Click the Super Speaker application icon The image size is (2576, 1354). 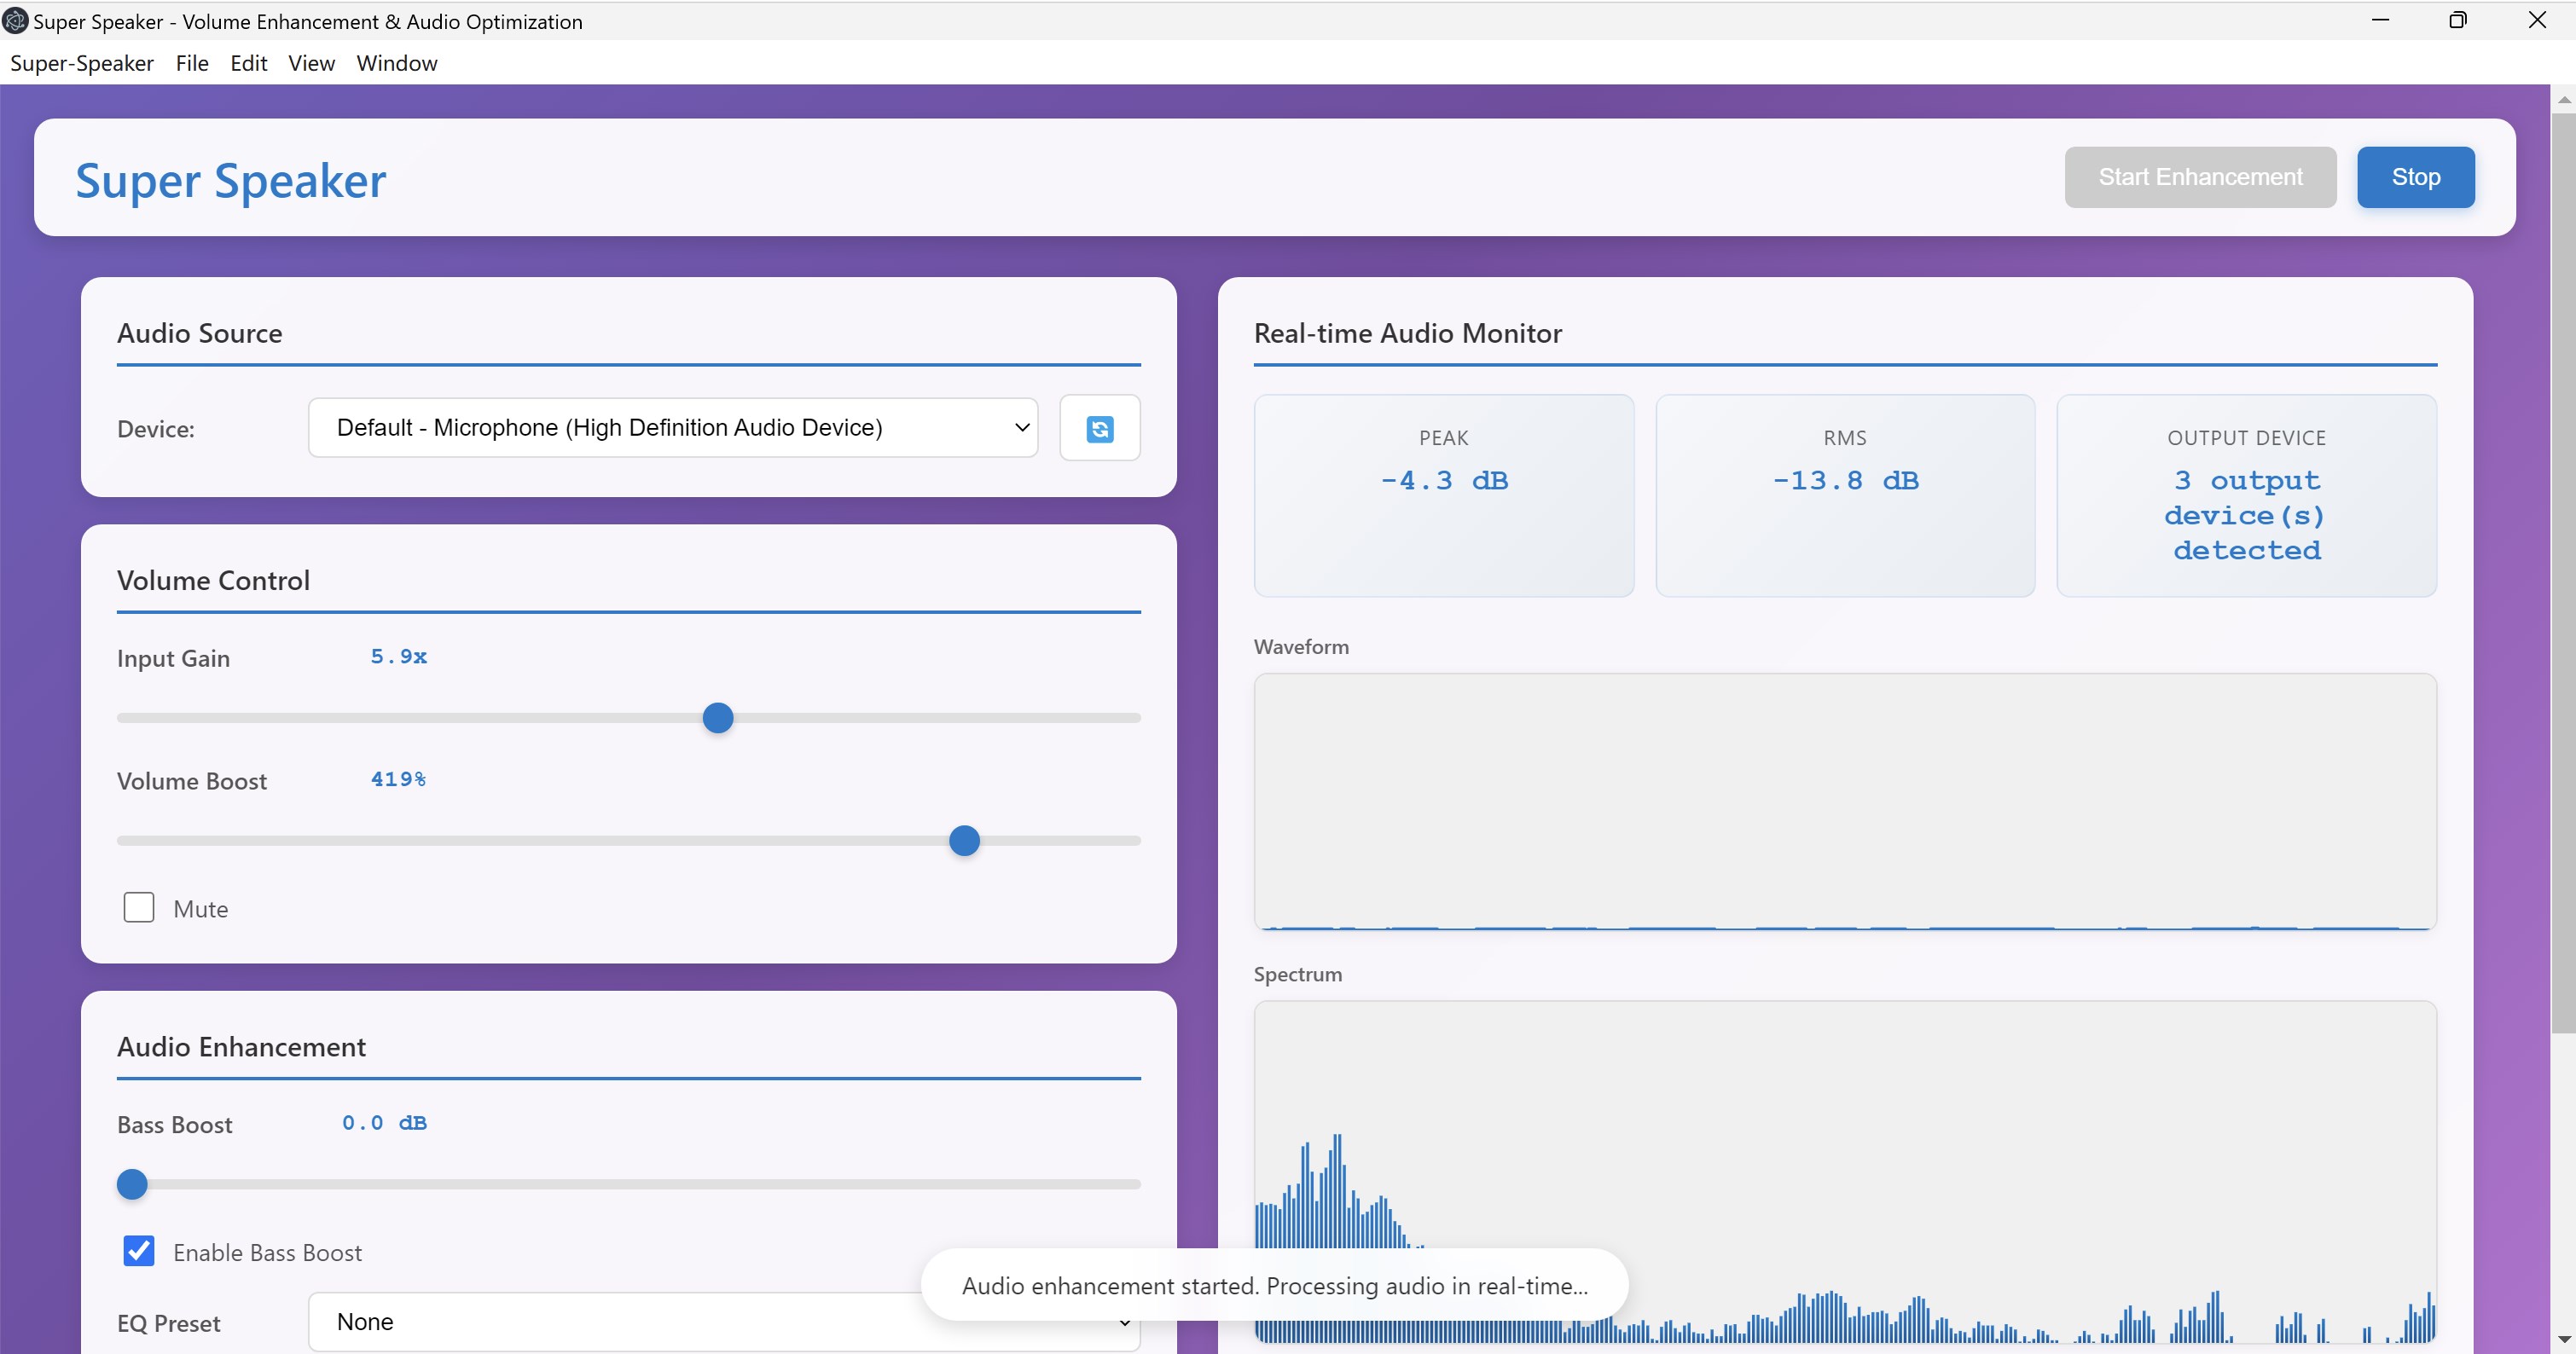(14, 20)
